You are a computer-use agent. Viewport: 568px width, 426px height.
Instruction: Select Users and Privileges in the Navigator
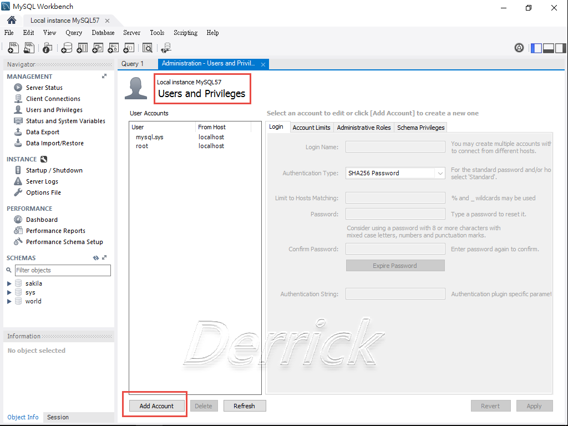coord(54,110)
